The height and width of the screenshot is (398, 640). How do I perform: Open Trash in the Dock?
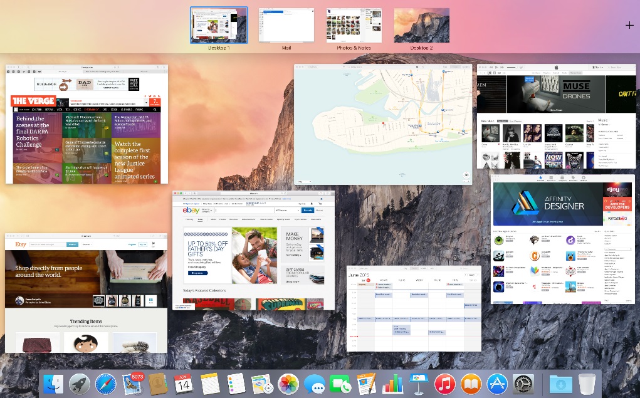coord(587,384)
